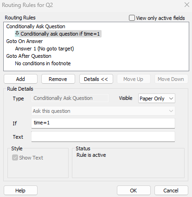The height and width of the screenshot is (197, 192).
Task: Remove the selected routing rule
Action: coord(58,79)
